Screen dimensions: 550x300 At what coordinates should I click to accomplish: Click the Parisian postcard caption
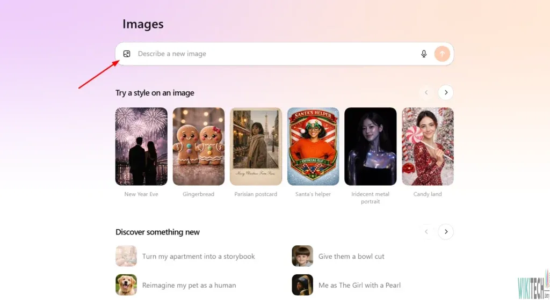256,194
